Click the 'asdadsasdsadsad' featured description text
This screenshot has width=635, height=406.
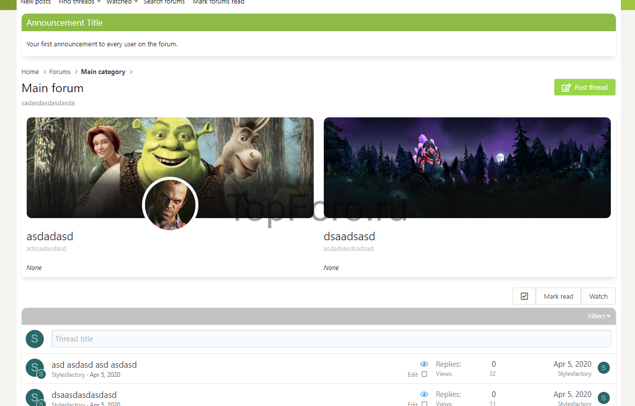(348, 249)
